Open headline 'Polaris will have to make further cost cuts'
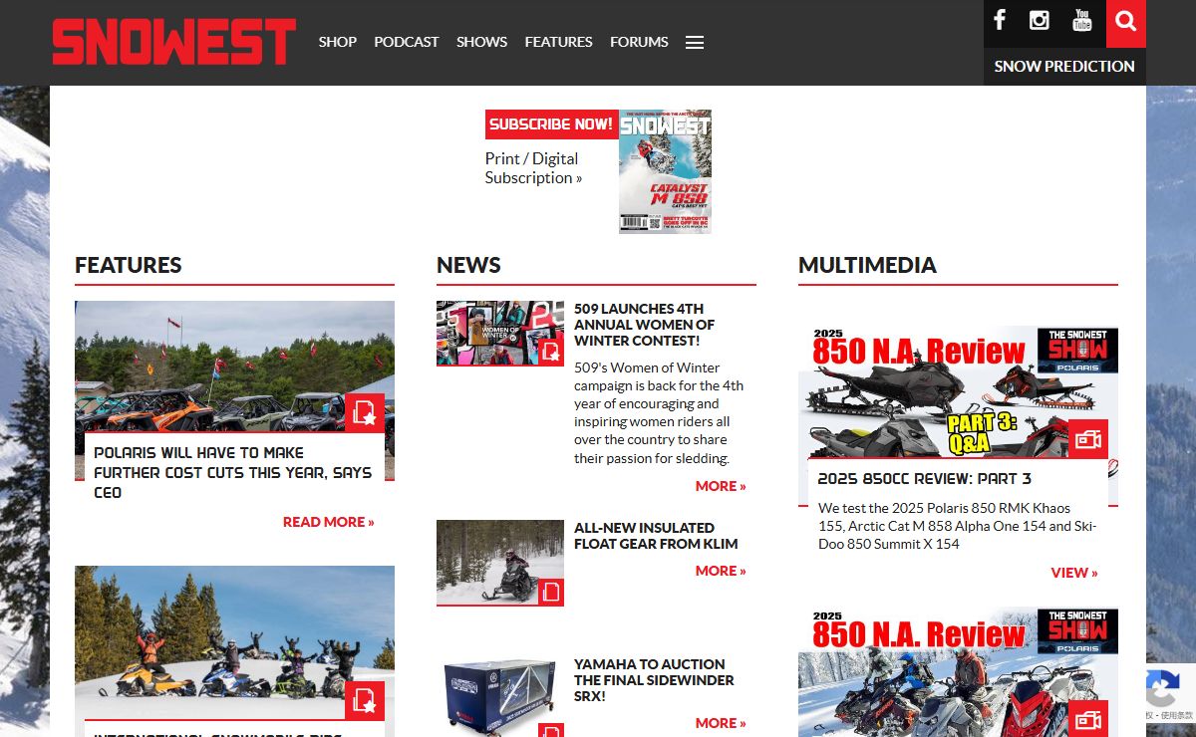1196x737 pixels. coord(233,472)
